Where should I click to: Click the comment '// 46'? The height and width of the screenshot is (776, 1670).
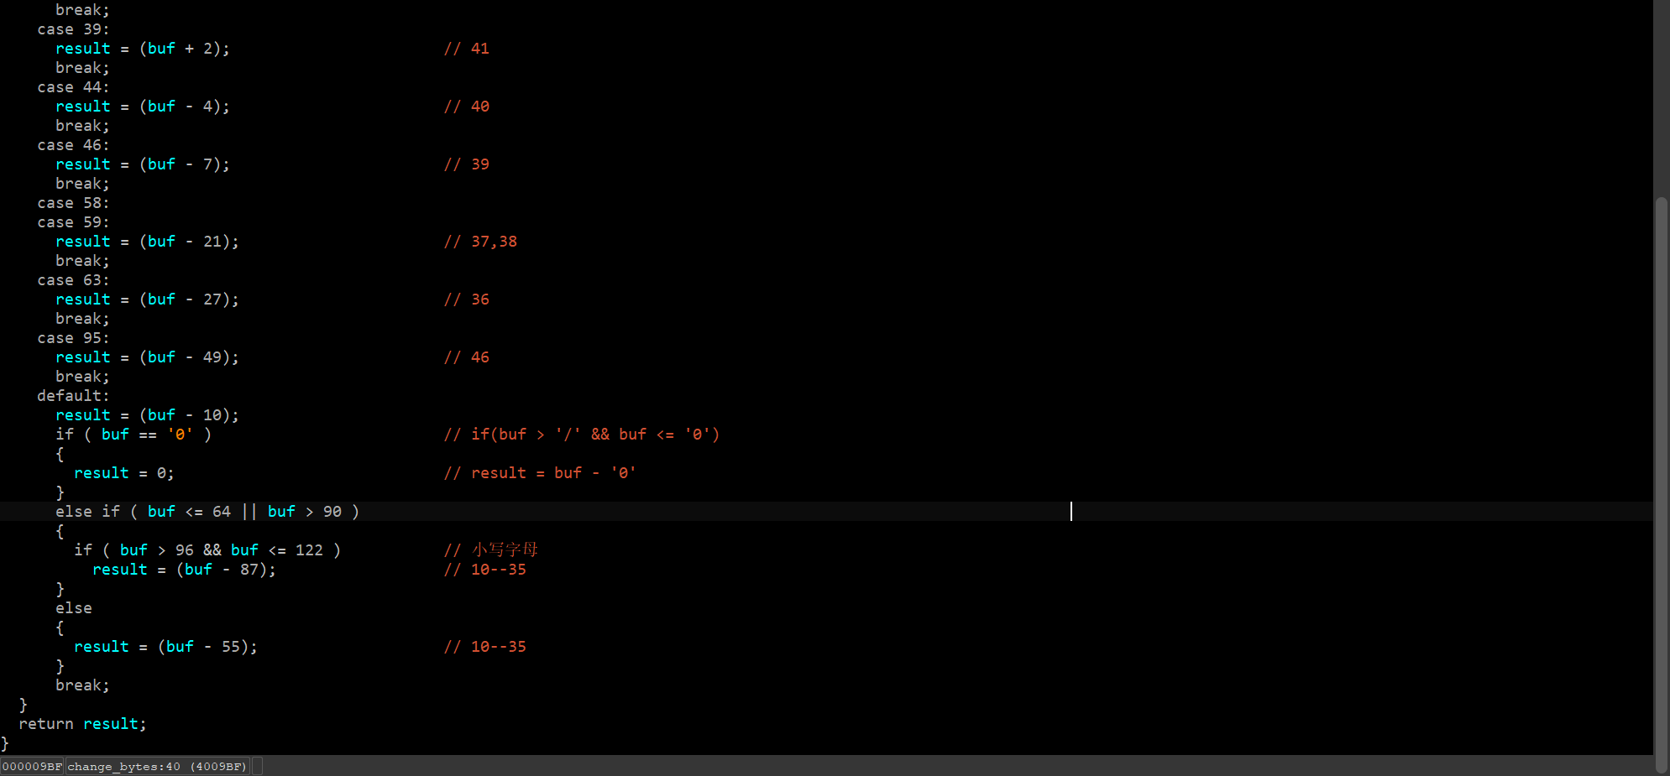point(467,357)
